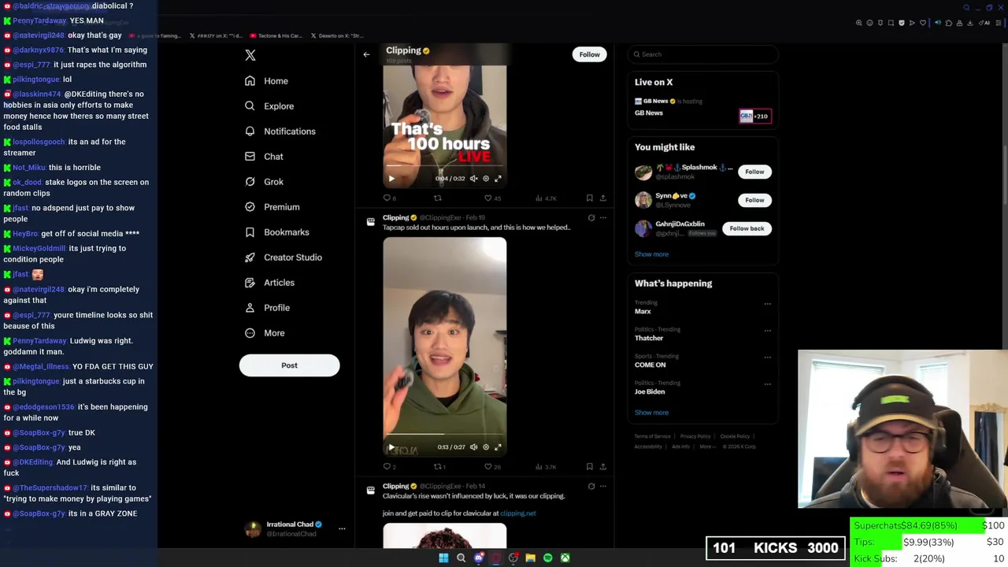Like the post showing 45 likes
The width and height of the screenshot is (1008, 567).
pos(492,198)
